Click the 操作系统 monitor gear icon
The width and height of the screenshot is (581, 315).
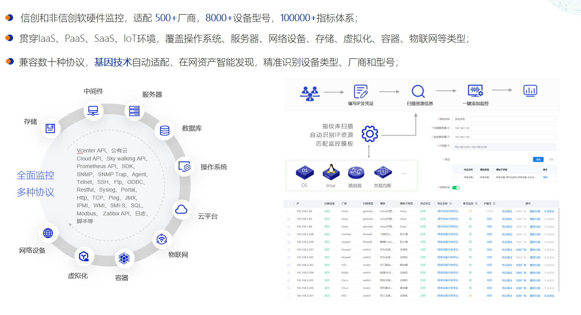[185, 166]
